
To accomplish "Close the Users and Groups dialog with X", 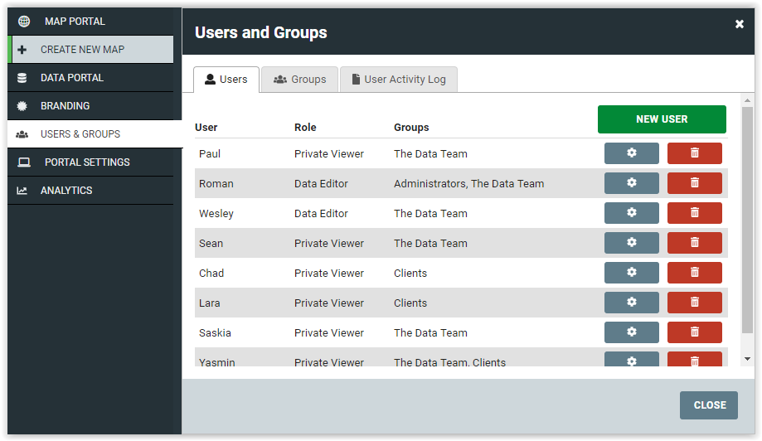I will point(739,24).
